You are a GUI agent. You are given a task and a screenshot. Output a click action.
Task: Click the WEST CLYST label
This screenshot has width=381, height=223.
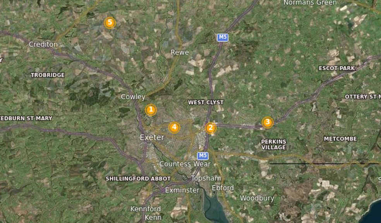click(206, 103)
